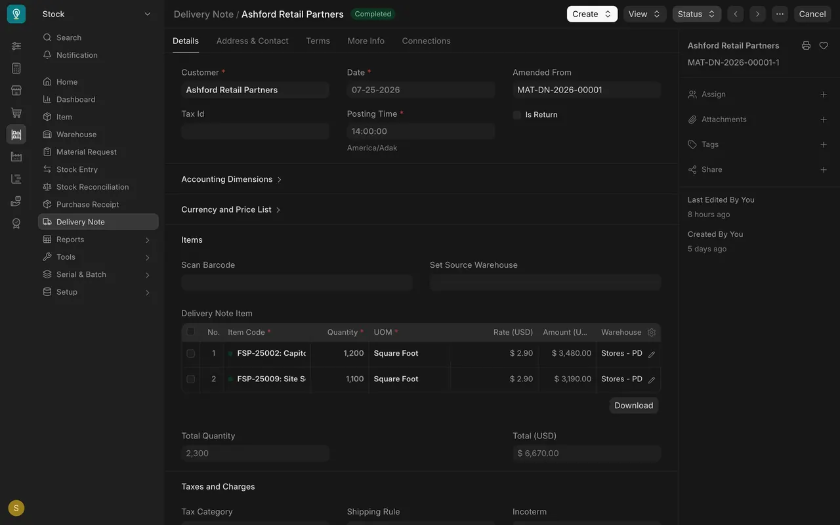This screenshot has height=525, width=840.
Task: Switch to the Terms tab
Action: click(x=318, y=41)
